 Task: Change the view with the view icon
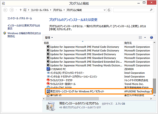[140, 37]
